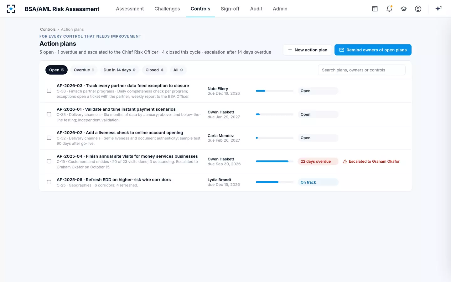This screenshot has height=282, width=451.
Task: Focus the search plans input field
Action: tap(362, 70)
